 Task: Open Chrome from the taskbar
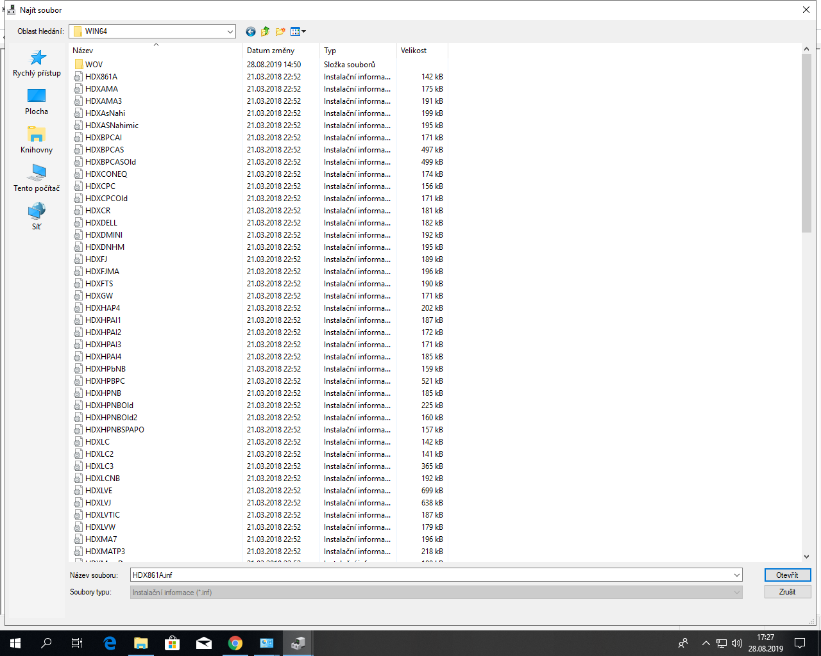click(235, 643)
